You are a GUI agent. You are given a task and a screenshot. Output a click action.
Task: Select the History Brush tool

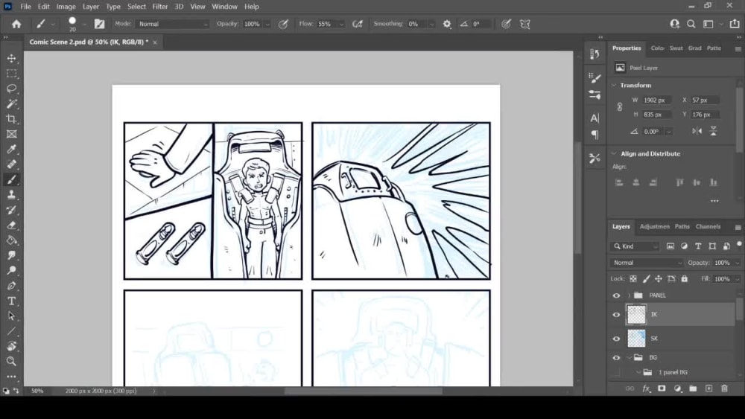click(11, 210)
